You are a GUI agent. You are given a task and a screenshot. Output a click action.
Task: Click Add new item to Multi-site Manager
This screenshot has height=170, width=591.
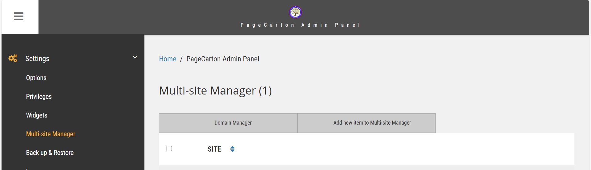tap(372, 123)
